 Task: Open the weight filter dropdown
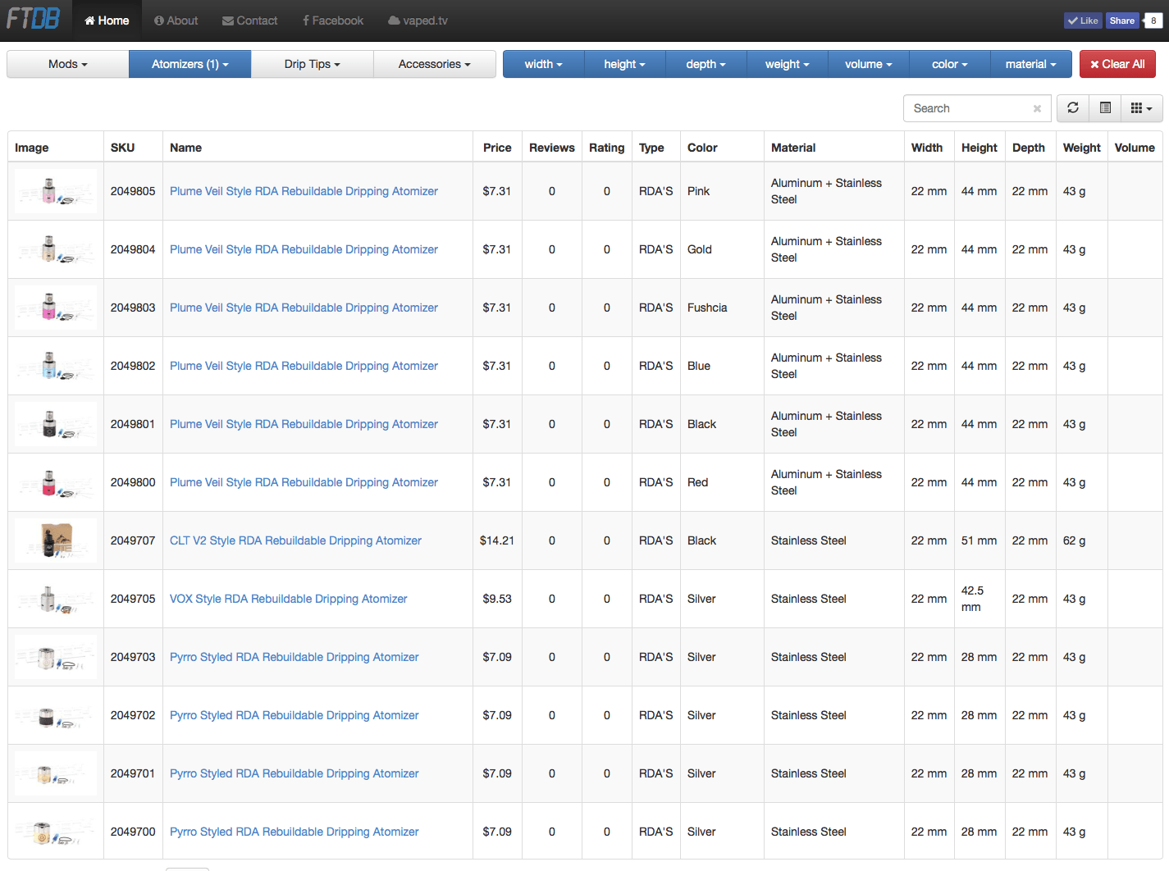pos(787,63)
